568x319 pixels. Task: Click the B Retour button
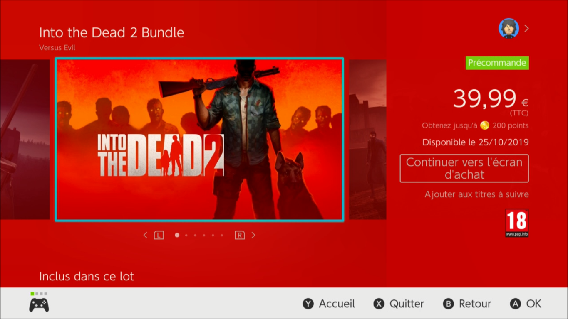click(467, 304)
